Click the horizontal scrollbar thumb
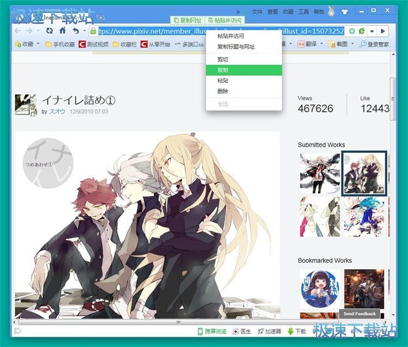 click(178, 323)
